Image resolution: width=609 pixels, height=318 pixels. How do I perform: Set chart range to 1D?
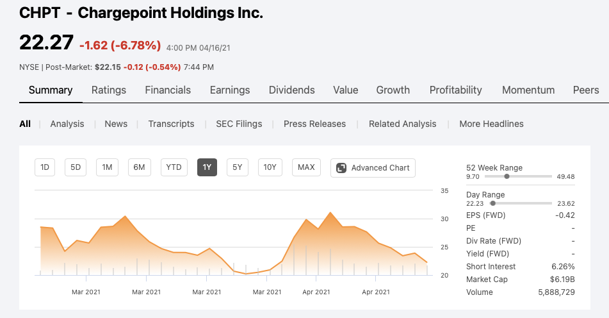tap(45, 167)
